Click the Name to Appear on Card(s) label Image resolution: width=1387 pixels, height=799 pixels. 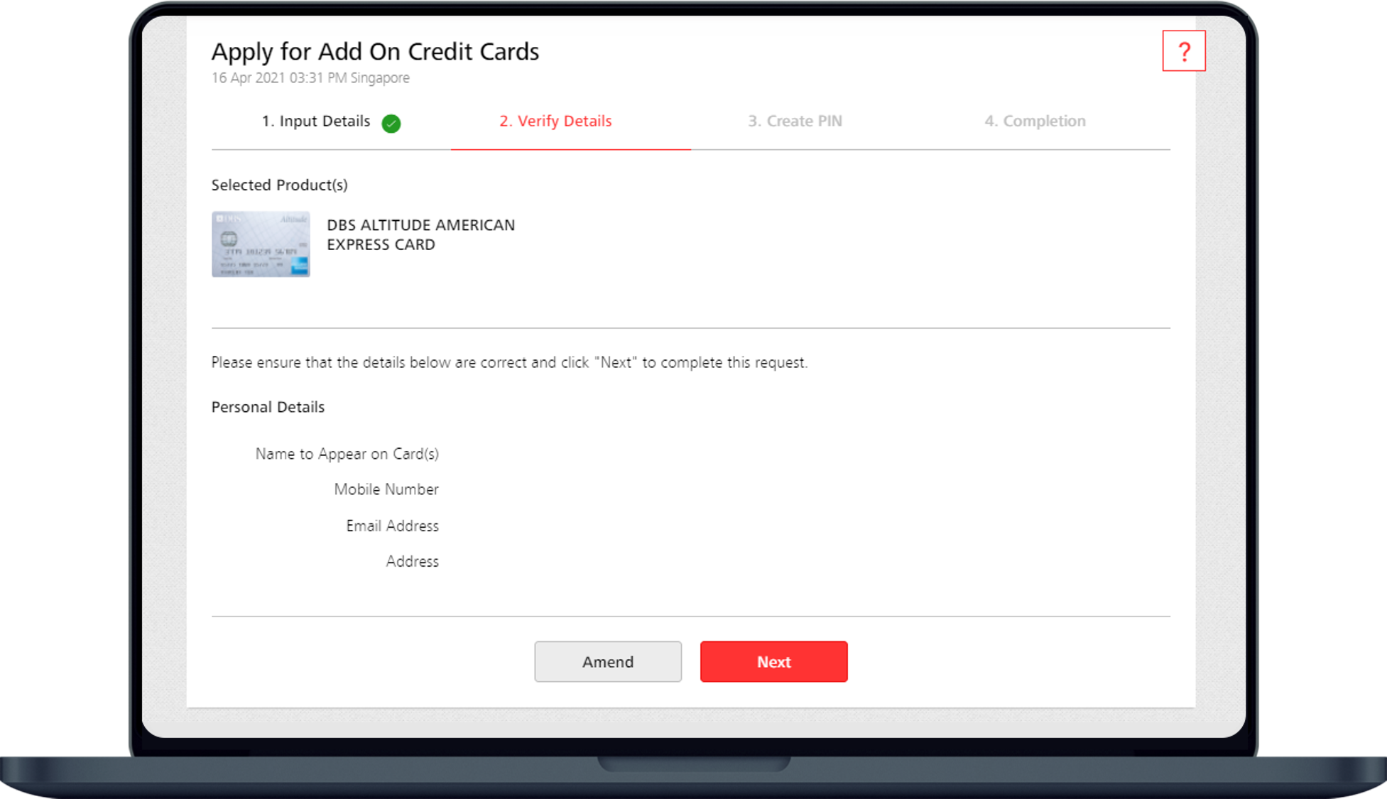click(347, 454)
